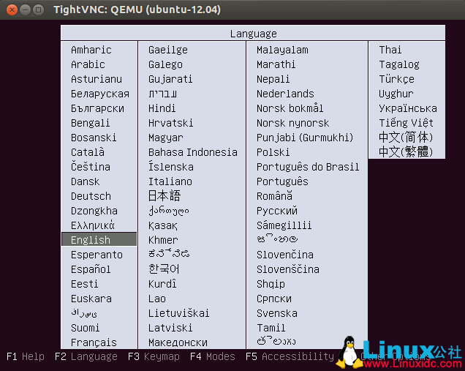The width and height of the screenshot is (465, 371).
Task: Choose 中文(简体) Simplified Chinese
Action: tap(406, 137)
